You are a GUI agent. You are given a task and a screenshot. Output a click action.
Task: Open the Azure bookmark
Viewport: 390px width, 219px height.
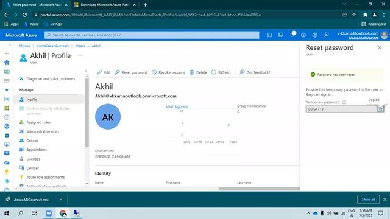pos(31,24)
